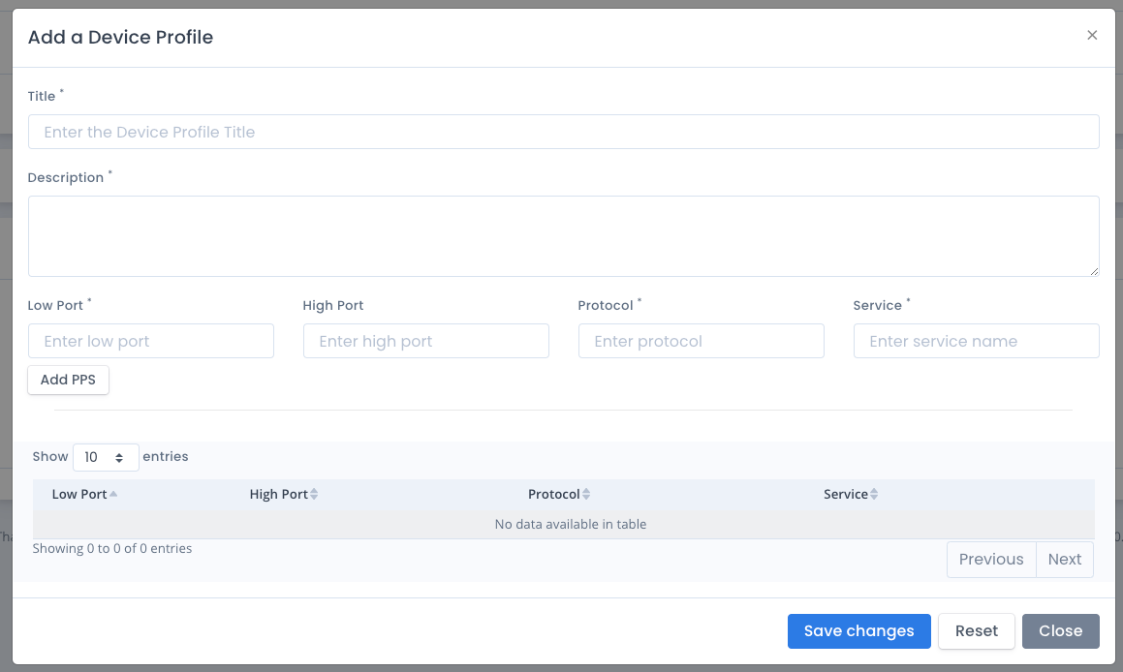This screenshot has height=672, width=1123.
Task: Click Save changes button
Action: (x=858, y=631)
